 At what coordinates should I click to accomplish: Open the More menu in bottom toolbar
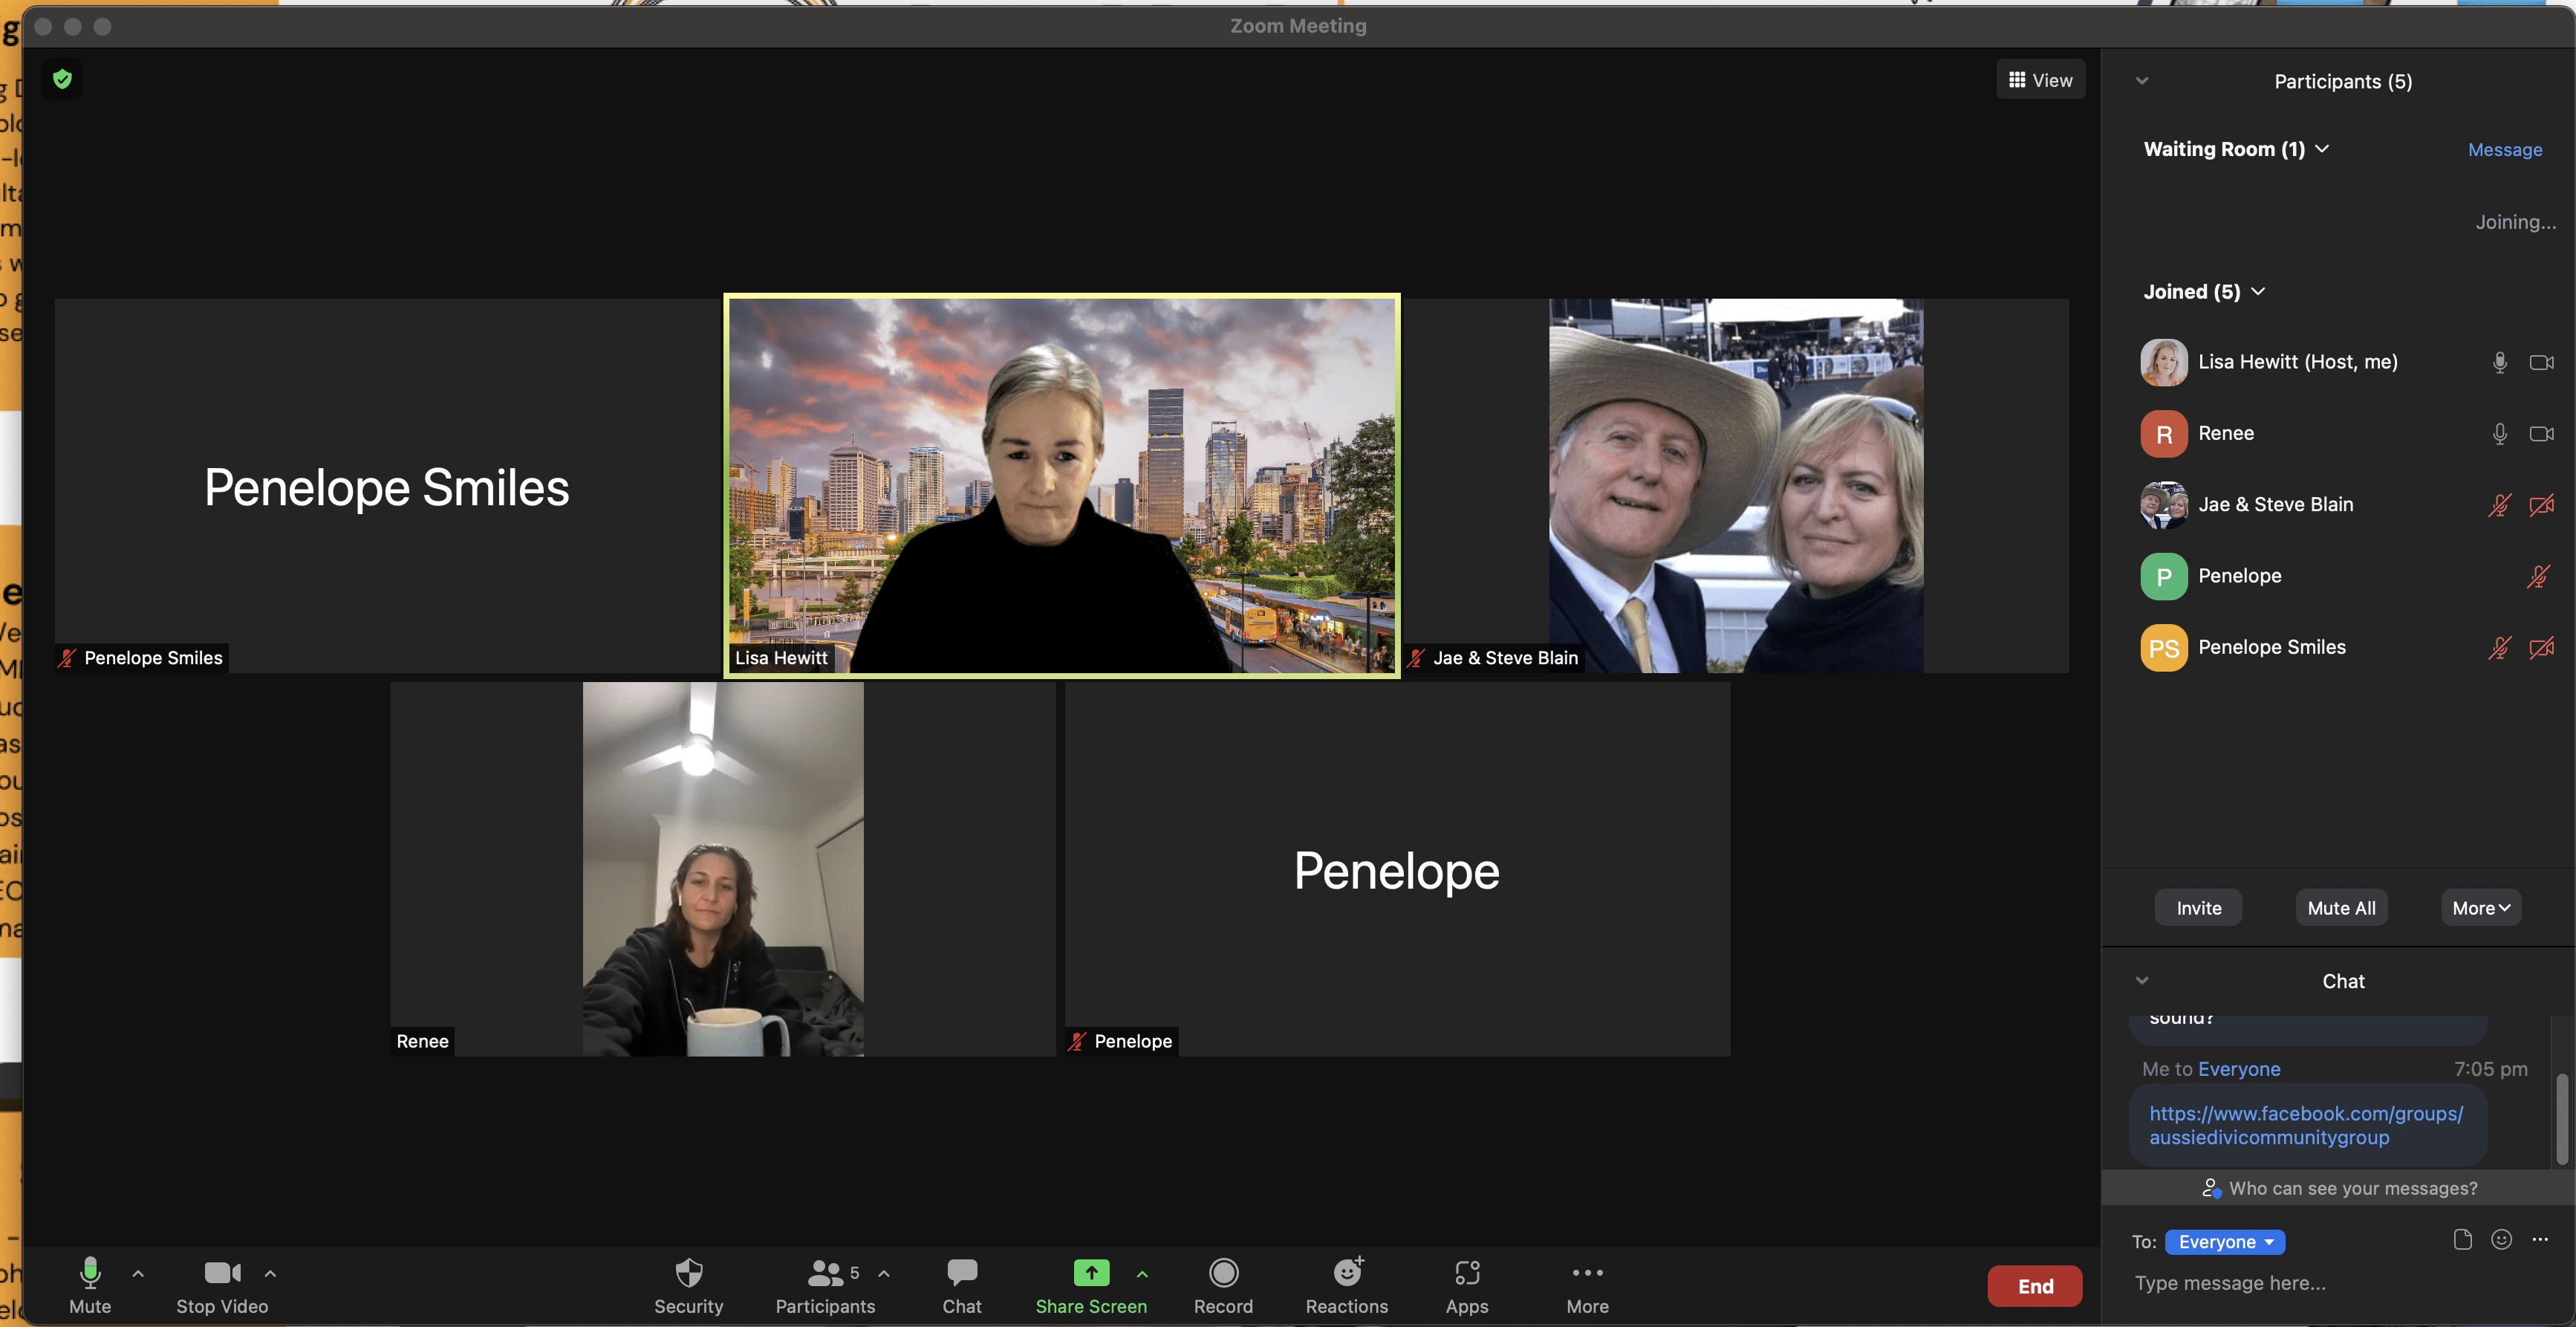pos(1587,1273)
